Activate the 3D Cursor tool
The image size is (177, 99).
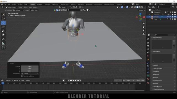(x=3, y=18)
